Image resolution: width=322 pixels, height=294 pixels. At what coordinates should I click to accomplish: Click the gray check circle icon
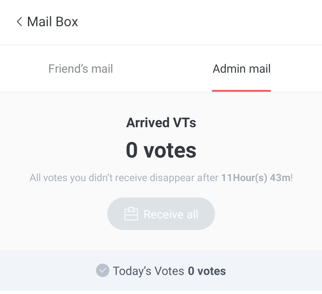102,271
